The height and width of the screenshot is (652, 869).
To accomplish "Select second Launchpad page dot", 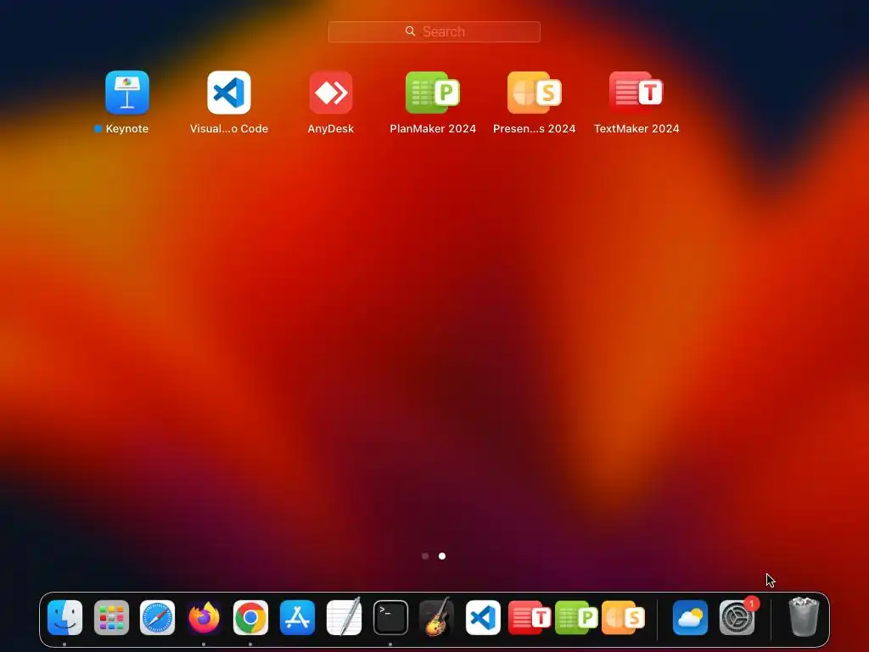I will pos(441,555).
